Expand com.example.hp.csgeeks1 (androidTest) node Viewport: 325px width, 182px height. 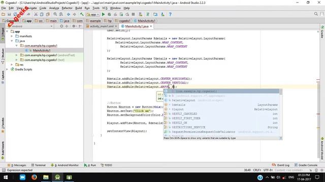tap(17, 55)
